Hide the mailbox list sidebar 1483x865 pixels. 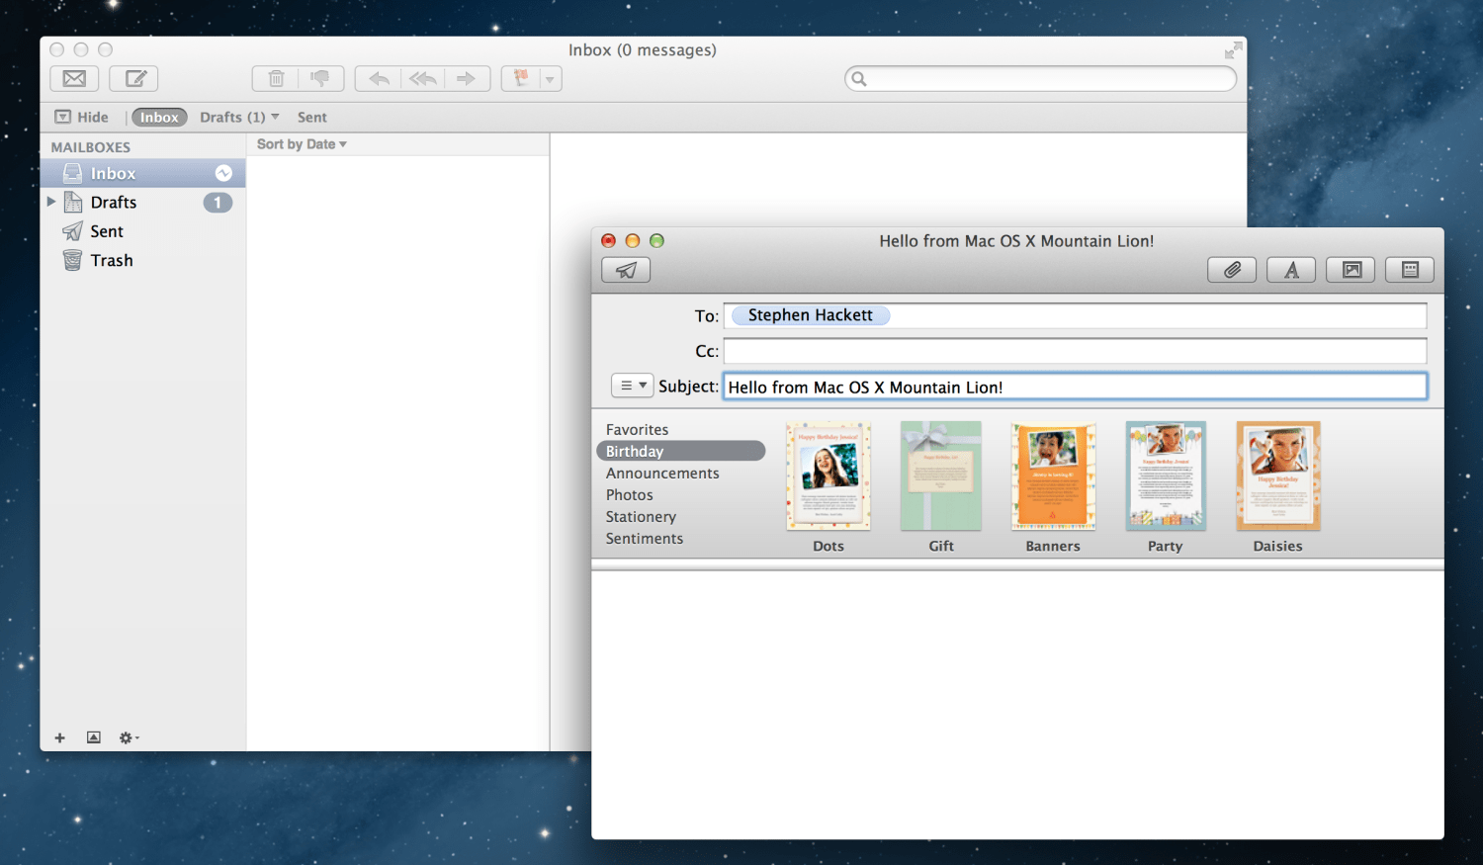[x=81, y=117]
